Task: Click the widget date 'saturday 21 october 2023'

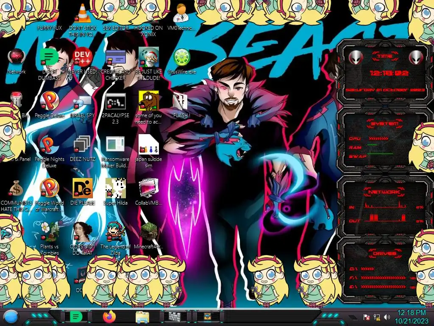Action: [x=385, y=90]
